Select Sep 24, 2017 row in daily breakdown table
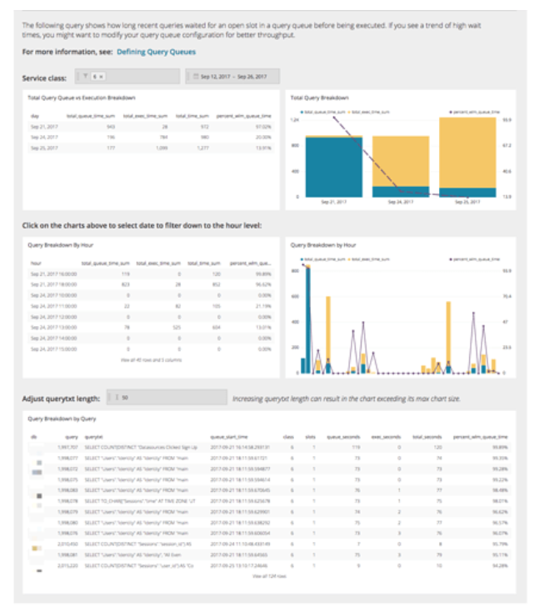Viewport: 539px width, 612px height. [151, 138]
